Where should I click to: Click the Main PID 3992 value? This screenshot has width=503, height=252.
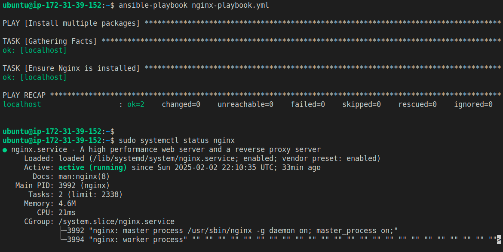67,185
